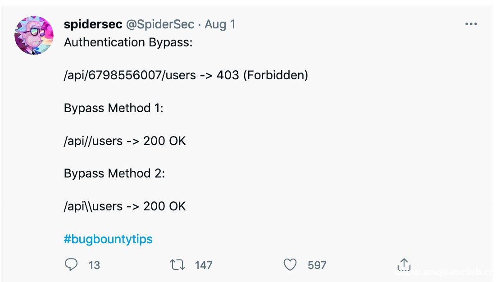Click the "Bypass Method 2:" text
Image resolution: width=500 pixels, height=282 pixels.
[114, 173]
